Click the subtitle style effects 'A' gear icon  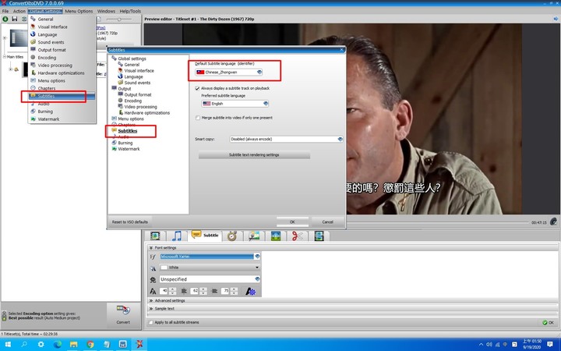pos(250,291)
